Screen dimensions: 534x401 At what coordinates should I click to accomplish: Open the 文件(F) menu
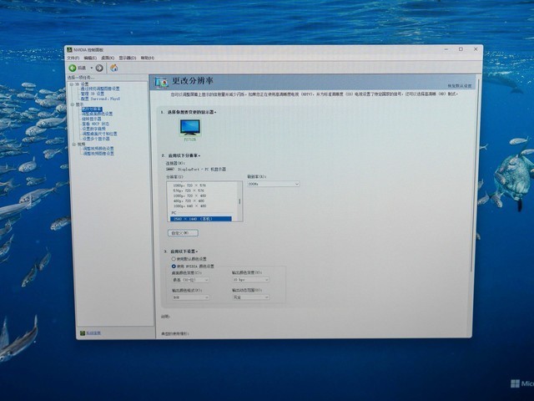(x=73, y=58)
